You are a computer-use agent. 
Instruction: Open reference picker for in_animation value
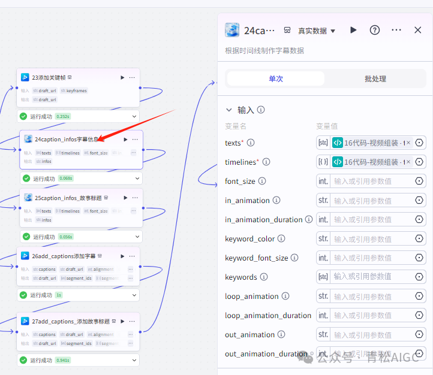[419, 200]
